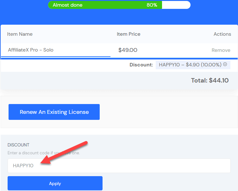Click the Item Price column header
The height and width of the screenshot is (191, 238).
[x=128, y=34]
